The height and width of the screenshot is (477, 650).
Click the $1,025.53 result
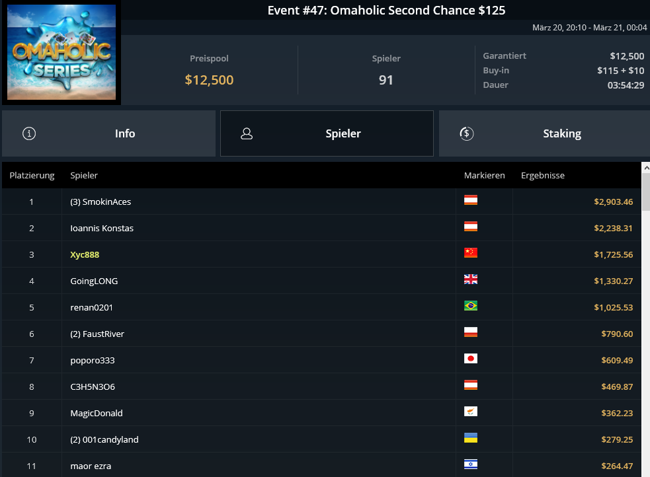pyautogui.click(x=613, y=308)
